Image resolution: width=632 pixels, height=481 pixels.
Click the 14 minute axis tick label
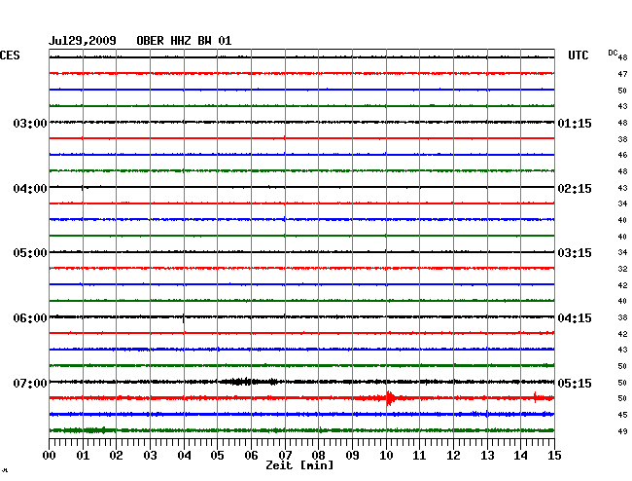point(520,455)
